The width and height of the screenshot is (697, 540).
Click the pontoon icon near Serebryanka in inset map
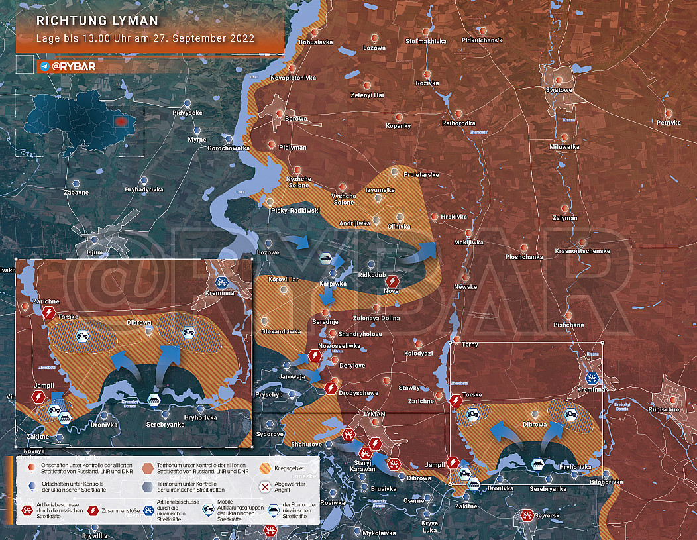coord(153,401)
